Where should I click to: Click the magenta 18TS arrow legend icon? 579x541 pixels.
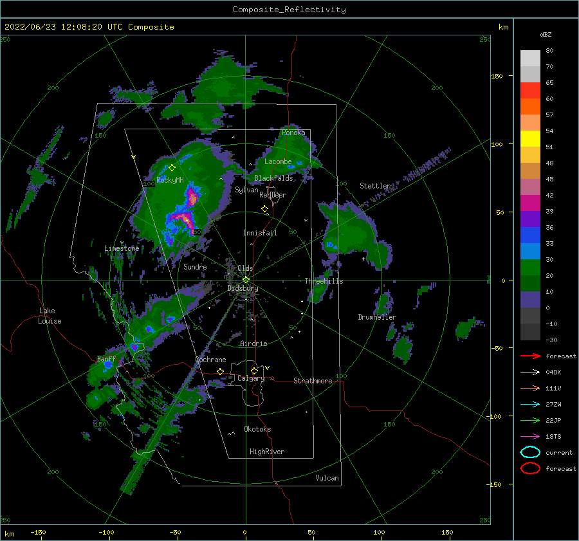[x=530, y=437]
